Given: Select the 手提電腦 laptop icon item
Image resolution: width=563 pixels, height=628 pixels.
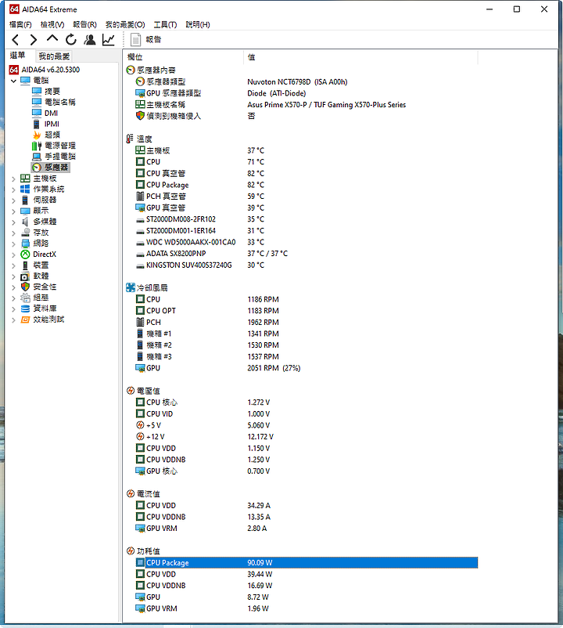Looking at the screenshot, I should tap(37, 157).
